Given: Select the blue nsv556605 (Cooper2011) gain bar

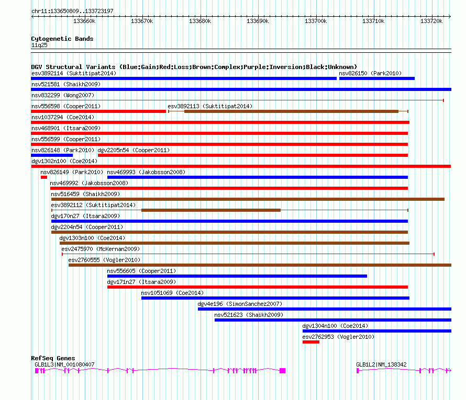Looking at the screenshot, I should coord(237,276).
